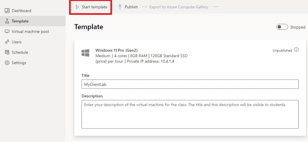Toggle the Stopped template switch on

(x=282, y=27)
